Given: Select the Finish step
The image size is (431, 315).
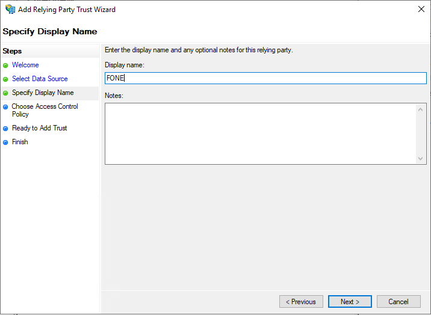Looking at the screenshot, I should 20,142.
